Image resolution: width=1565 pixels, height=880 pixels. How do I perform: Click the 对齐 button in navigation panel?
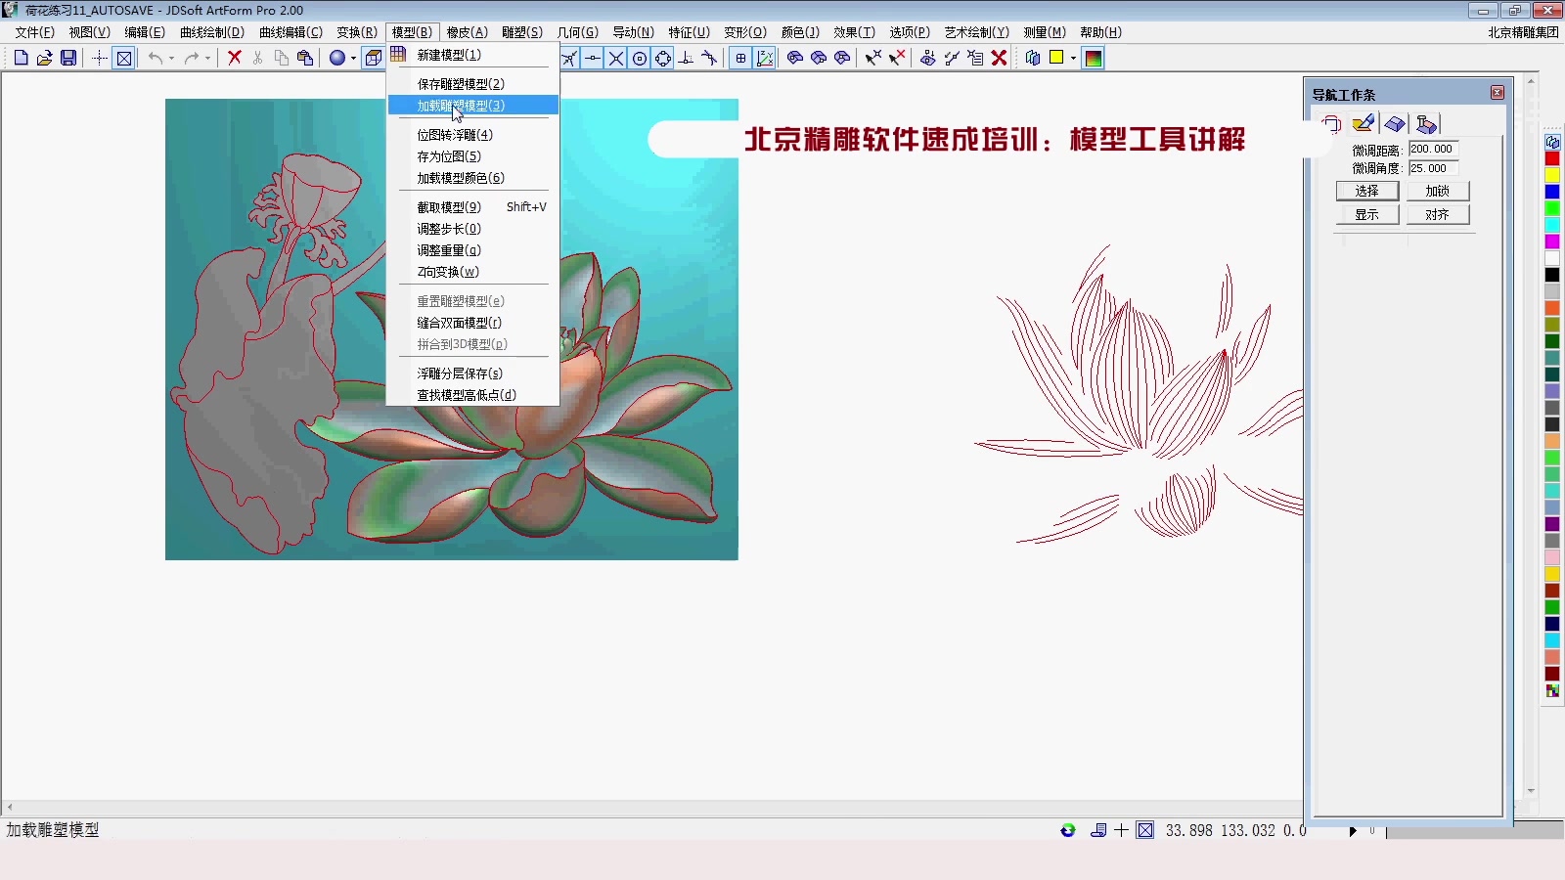pyautogui.click(x=1438, y=214)
